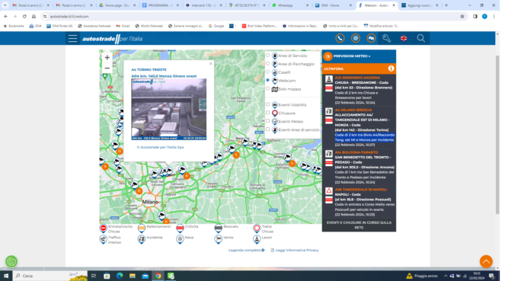Click the orange cluster 12 marker north of Milano
The height and width of the screenshot is (281, 518).
[x=139, y=191]
